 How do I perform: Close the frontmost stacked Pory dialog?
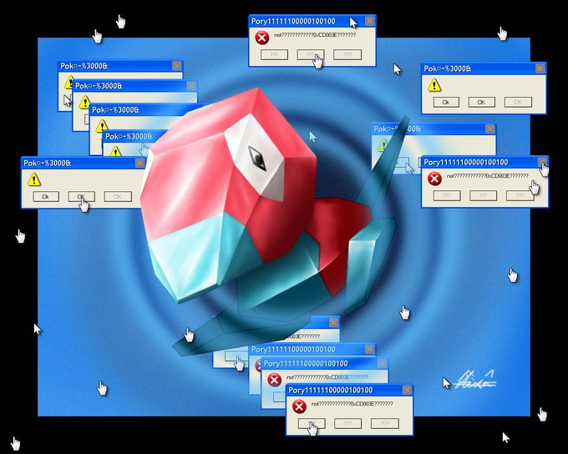407,390
